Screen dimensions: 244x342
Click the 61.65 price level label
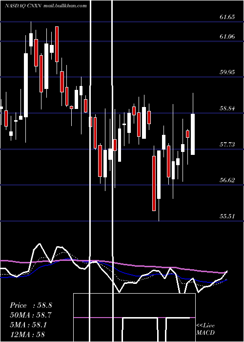pos(227,17)
